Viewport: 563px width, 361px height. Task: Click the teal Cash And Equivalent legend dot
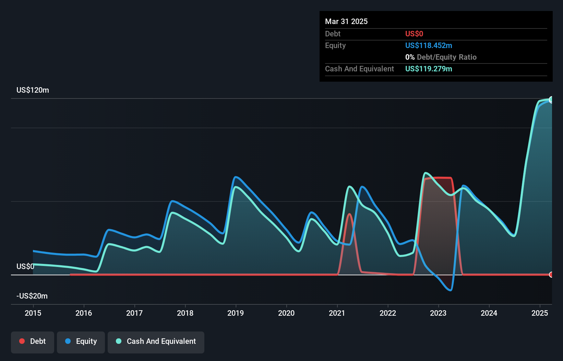coord(119,341)
